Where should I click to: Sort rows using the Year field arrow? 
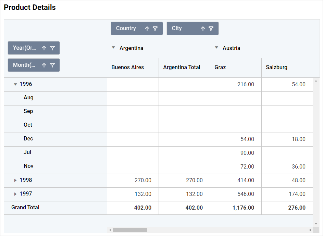(x=44, y=48)
